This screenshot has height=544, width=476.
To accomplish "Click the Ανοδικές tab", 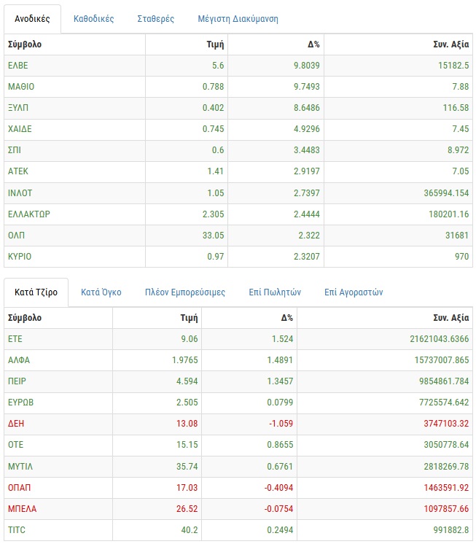I will (x=32, y=19).
